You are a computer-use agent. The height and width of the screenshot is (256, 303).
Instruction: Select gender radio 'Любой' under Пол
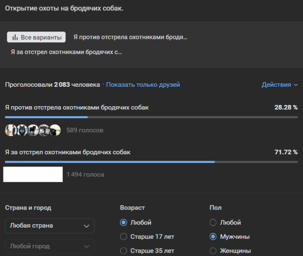click(213, 222)
